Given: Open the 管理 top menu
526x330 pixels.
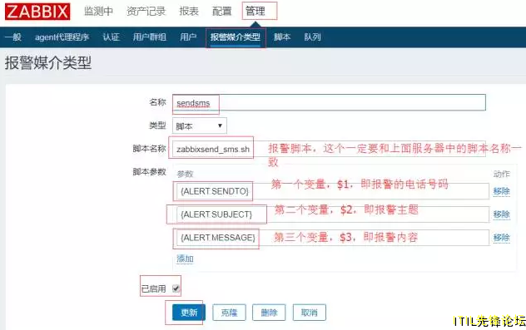Looking at the screenshot, I should [256, 12].
